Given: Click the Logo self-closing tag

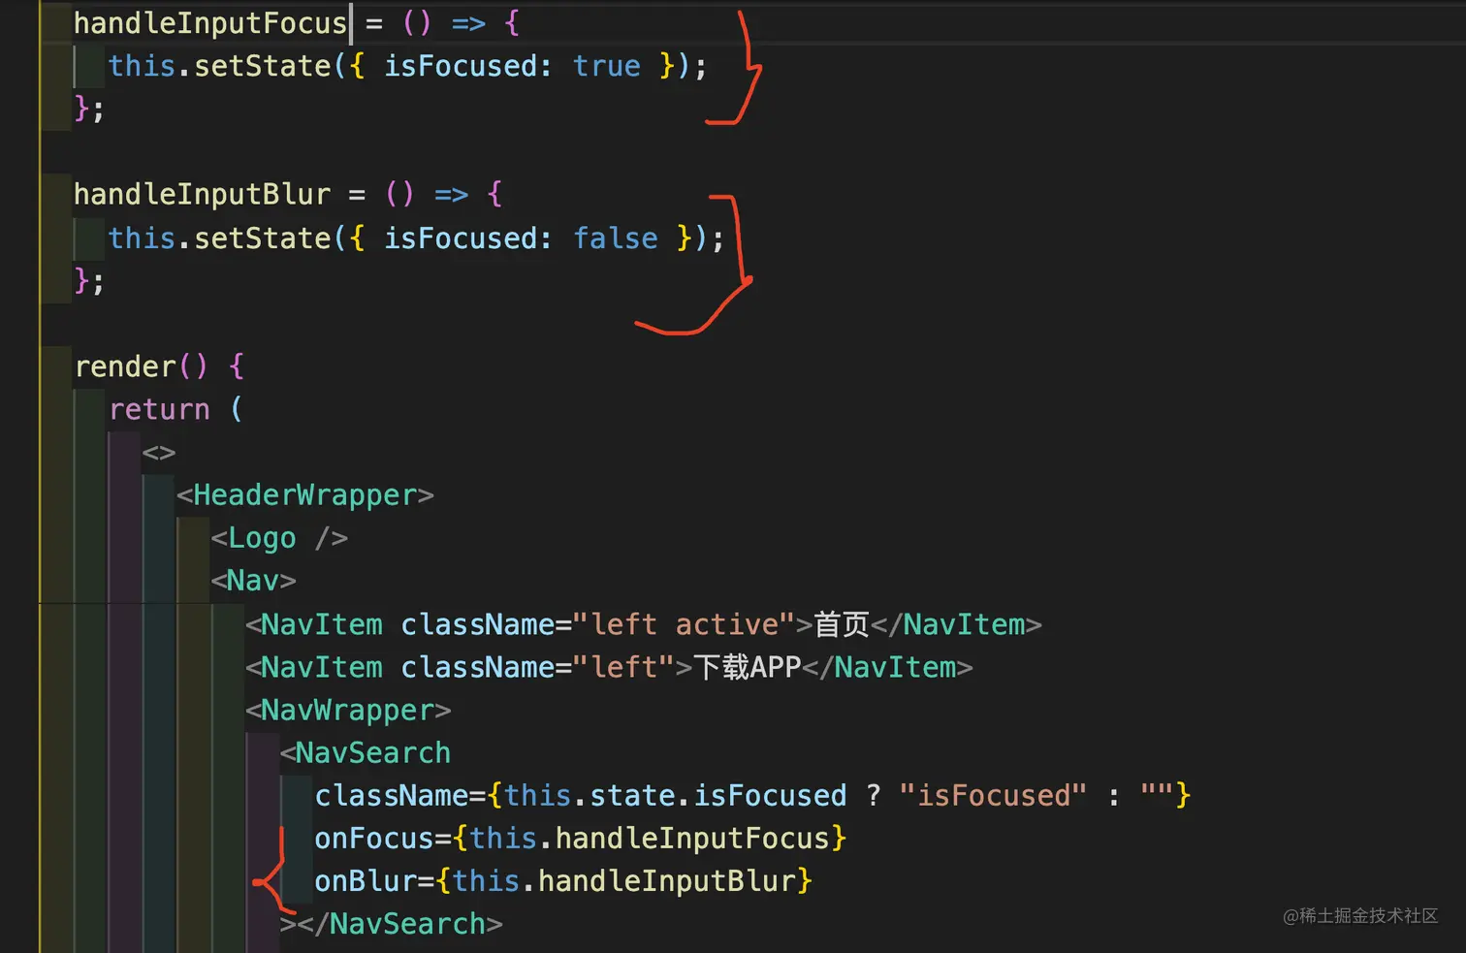Looking at the screenshot, I should 279,538.
